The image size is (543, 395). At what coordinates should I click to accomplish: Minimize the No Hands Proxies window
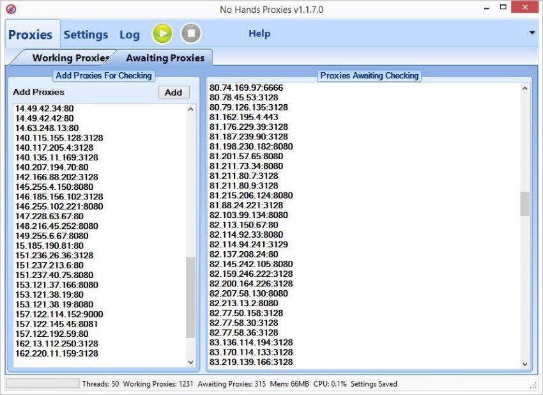pos(487,8)
